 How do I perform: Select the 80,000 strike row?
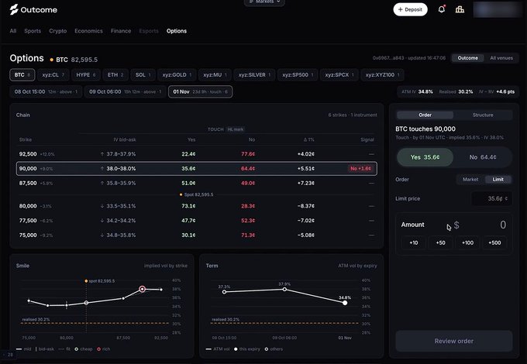(x=197, y=206)
